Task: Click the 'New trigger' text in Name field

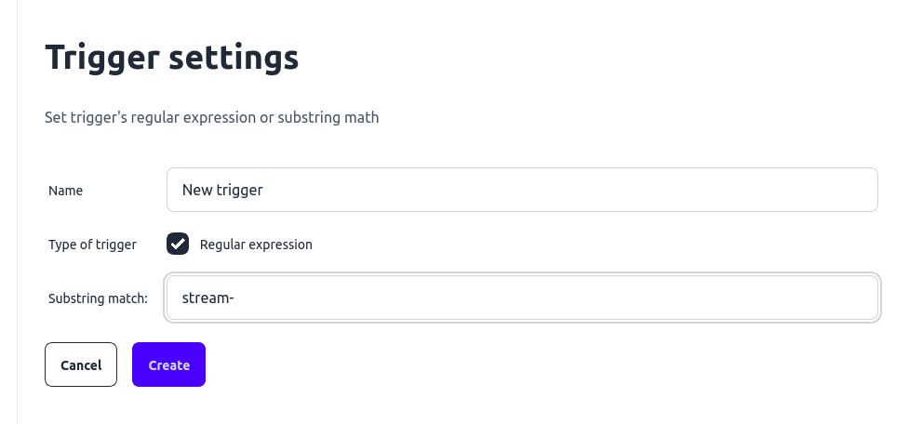Action: [222, 190]
